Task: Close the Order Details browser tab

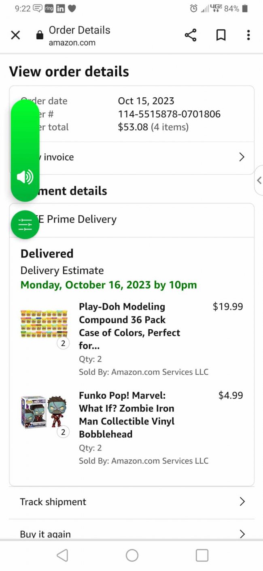Action: [15, 35]
